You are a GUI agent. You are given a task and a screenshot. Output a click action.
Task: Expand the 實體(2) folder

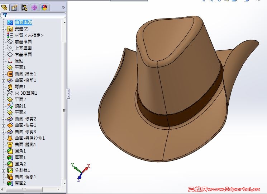[x=3, y=29]
